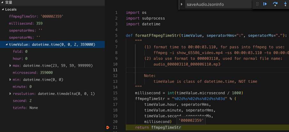The image size is (289, 132).
Task: Click the Continue debug button
Action: 265,4
